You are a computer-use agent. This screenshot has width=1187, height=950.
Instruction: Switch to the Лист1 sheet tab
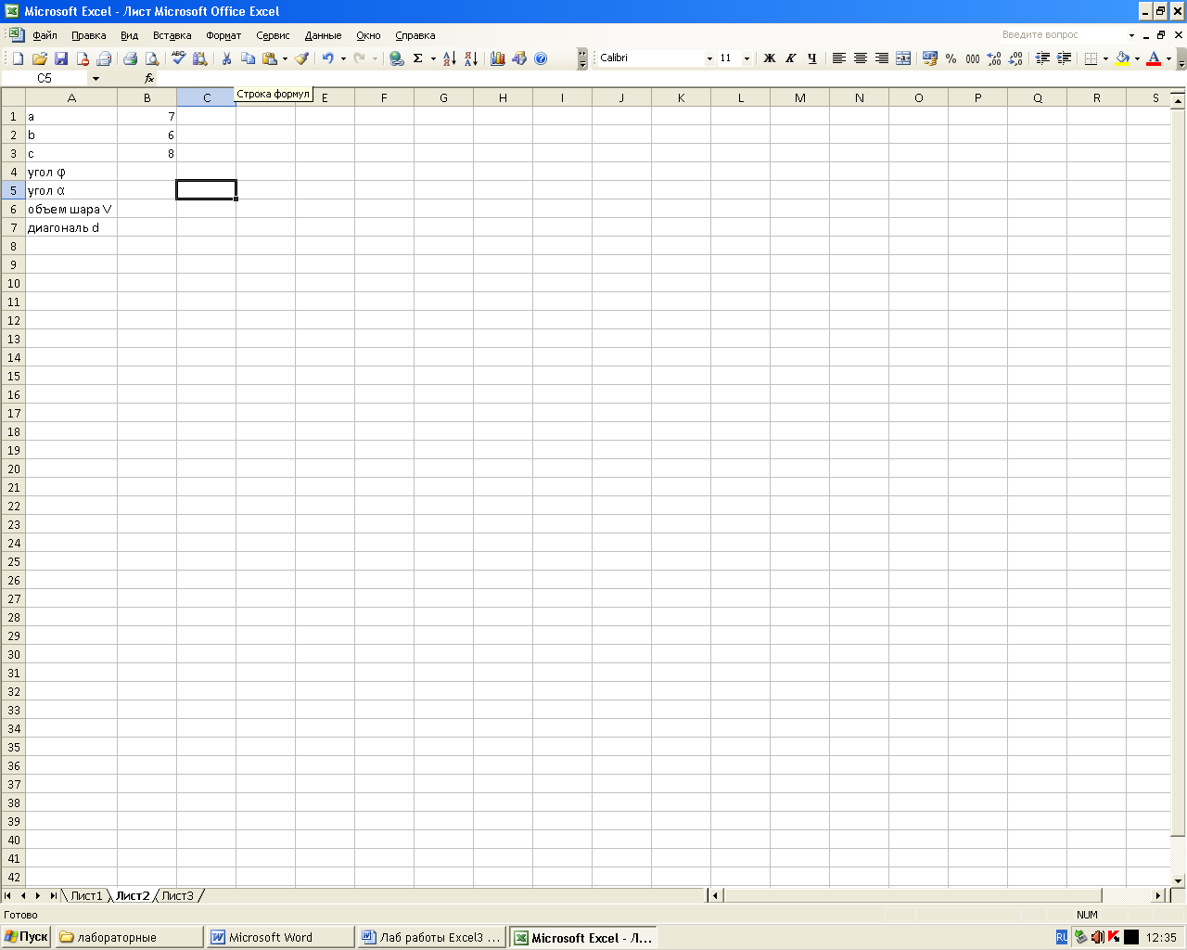pos(86,895)
